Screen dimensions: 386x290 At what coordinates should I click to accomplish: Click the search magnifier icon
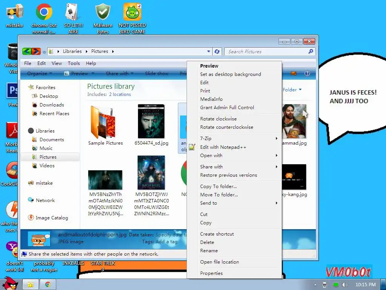pos(311,51)
